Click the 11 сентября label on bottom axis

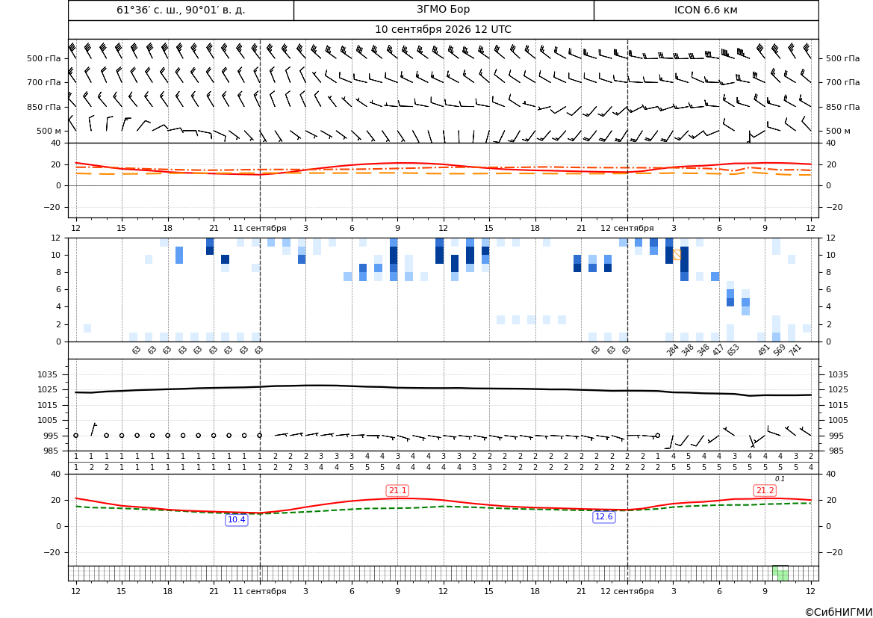(259, 590)
